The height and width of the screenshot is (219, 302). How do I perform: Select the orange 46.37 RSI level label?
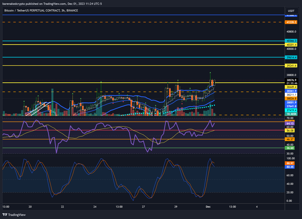290,139
